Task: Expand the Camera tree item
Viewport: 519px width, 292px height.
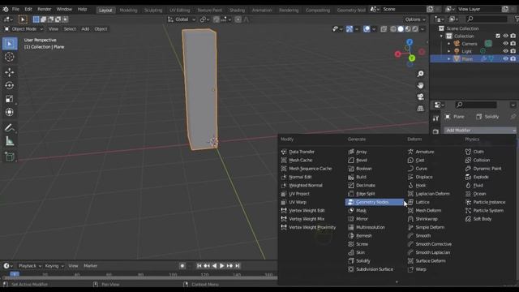Action: coord(448,44)
